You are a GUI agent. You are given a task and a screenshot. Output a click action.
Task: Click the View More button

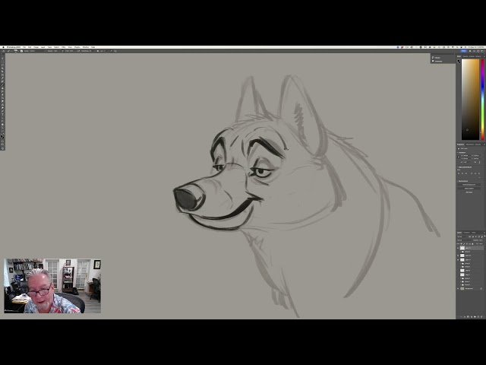tap(469, 192)
